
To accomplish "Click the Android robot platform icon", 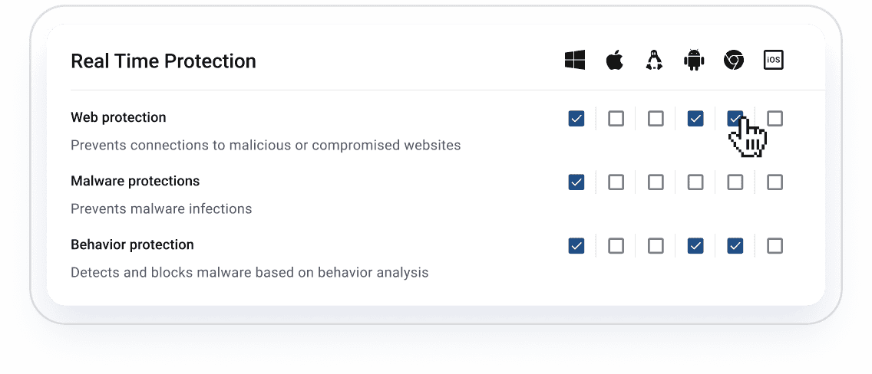I will coord(694,61).
